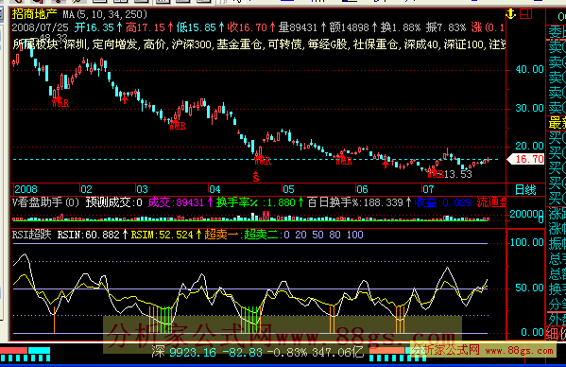Screen dimensions: 566x367
Task: Click the 超卖二 green legend label
Action: [261, 235]
